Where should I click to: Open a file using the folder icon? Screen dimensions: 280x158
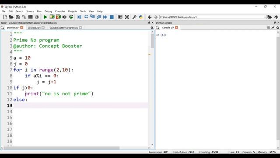pos(11,17)
